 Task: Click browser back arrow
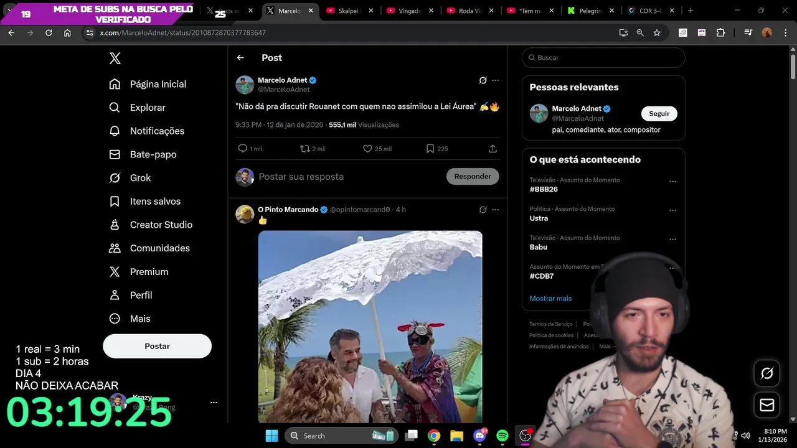click(11, 33)
